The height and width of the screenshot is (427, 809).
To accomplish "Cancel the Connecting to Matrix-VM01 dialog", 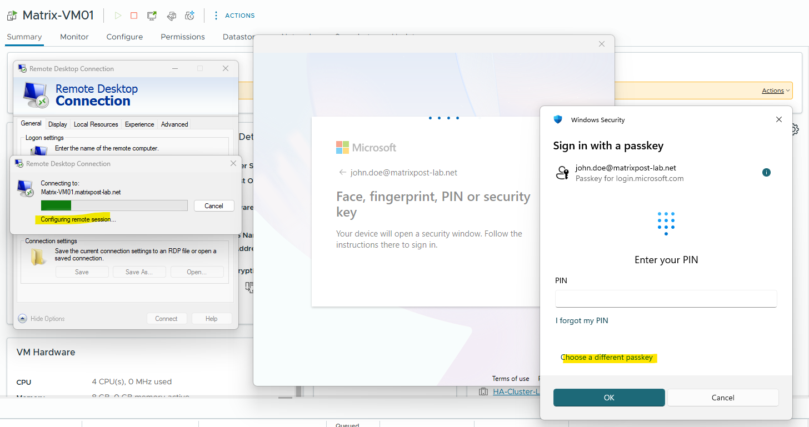I will tap(214, 205).
